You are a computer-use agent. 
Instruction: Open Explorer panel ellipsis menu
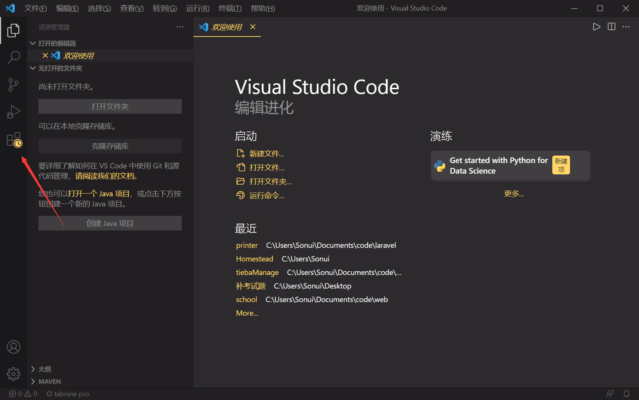[180, 27]
